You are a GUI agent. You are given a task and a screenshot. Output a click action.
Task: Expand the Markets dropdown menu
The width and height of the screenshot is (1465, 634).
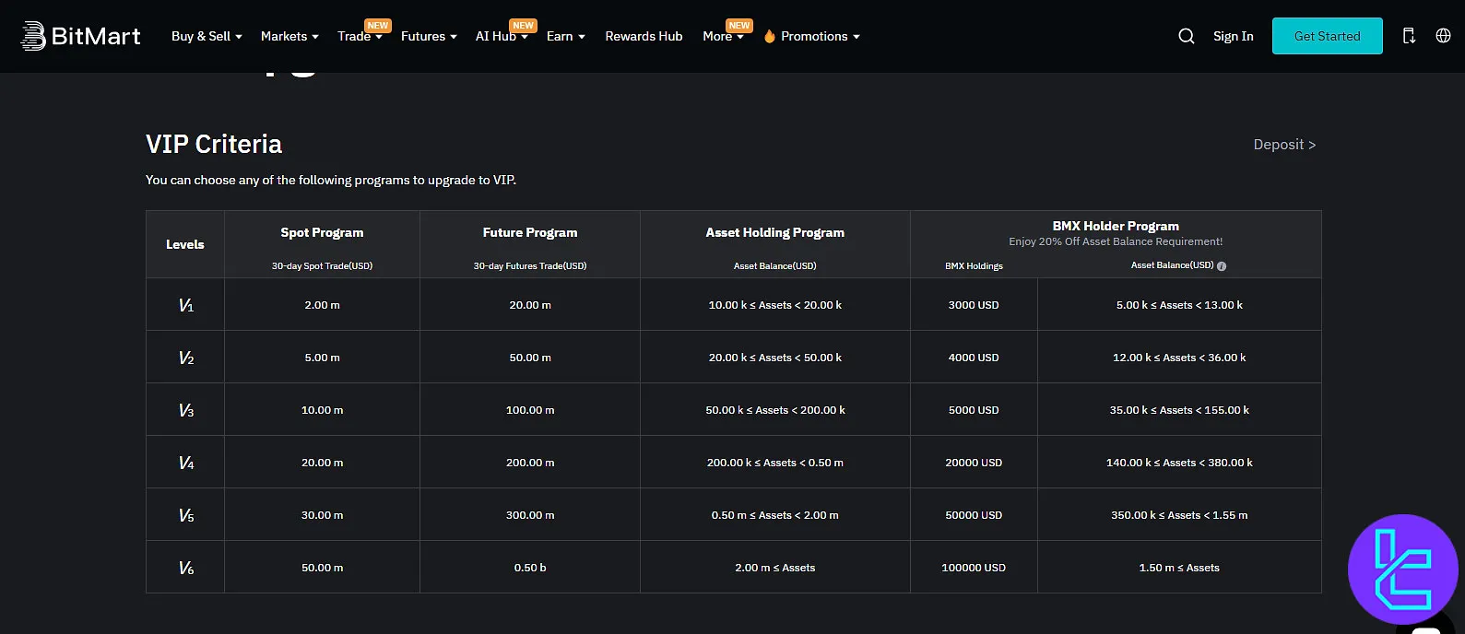click(x=289, y=36)
